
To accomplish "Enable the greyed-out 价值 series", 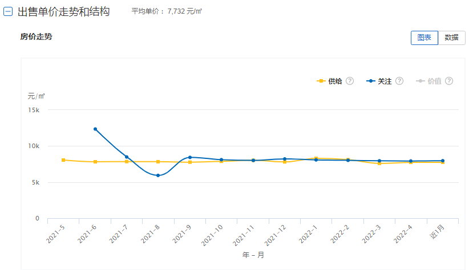I will point(434,81).
